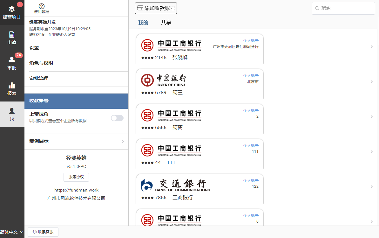
Task: Click the version text v5.1.0-PC
Action: [76, 167]
